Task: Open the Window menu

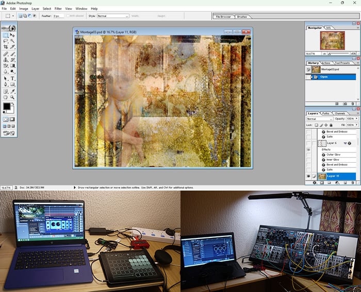Action: tap(81, 9)
